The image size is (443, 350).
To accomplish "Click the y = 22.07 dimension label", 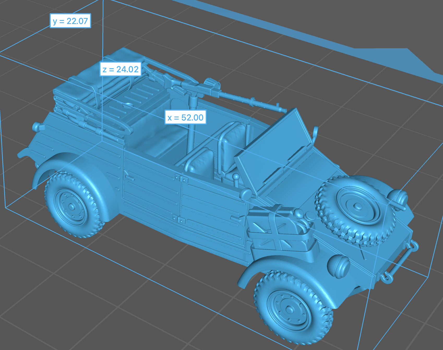I will 70,21.
